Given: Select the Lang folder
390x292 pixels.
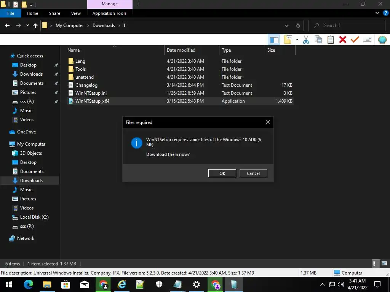Looking at the screenshot, I should click(x=180, y=61).
